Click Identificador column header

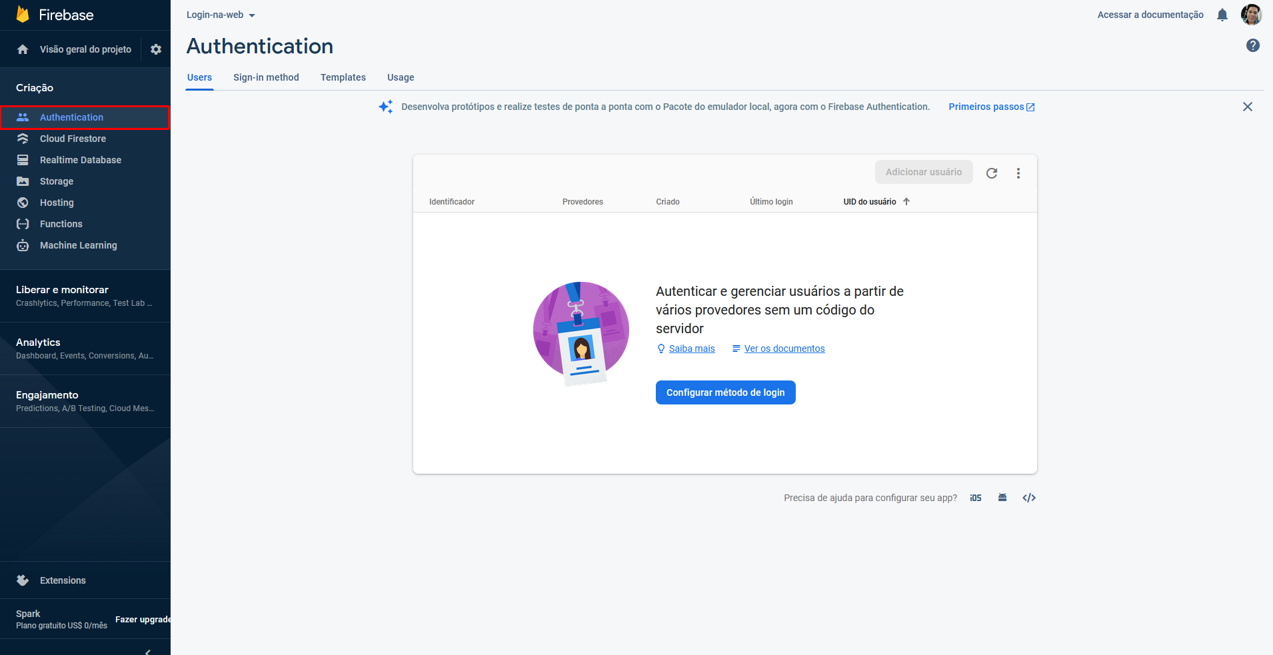[452, 202]
